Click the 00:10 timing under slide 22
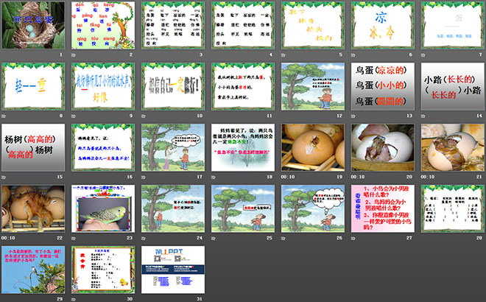Image resolution: width=486 pixels, height=302 pixels. click(8, 237)
